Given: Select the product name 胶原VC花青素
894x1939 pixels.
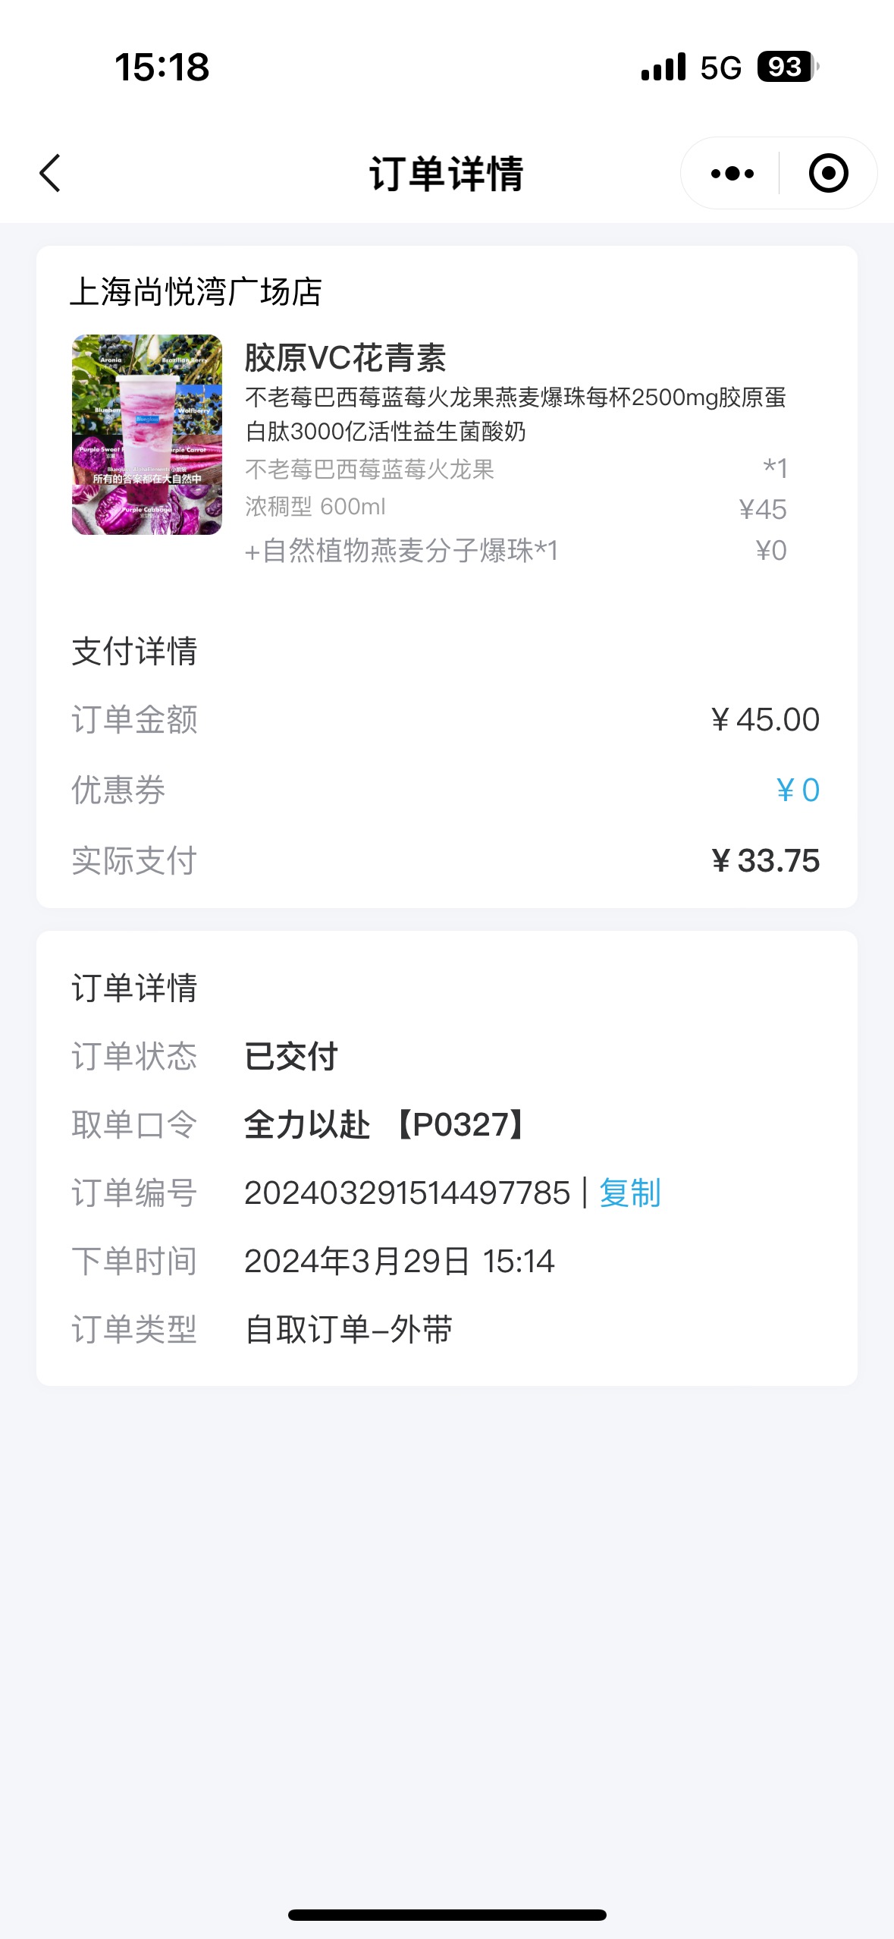Looking at the screenshot, I should (345, 357).
